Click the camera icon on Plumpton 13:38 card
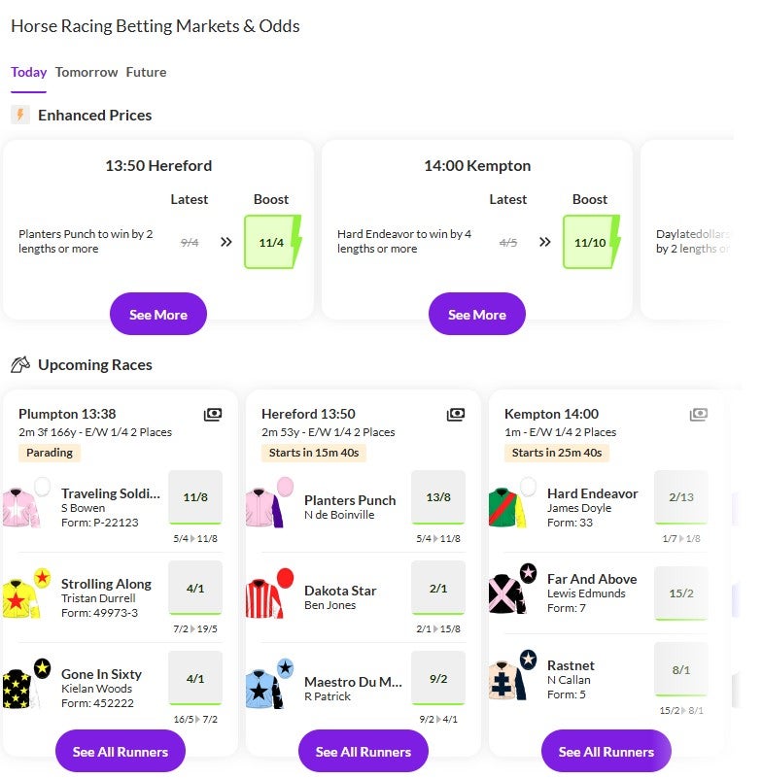Screen dimensions: 762x779 pyautogui.click(x=213, y=414)
